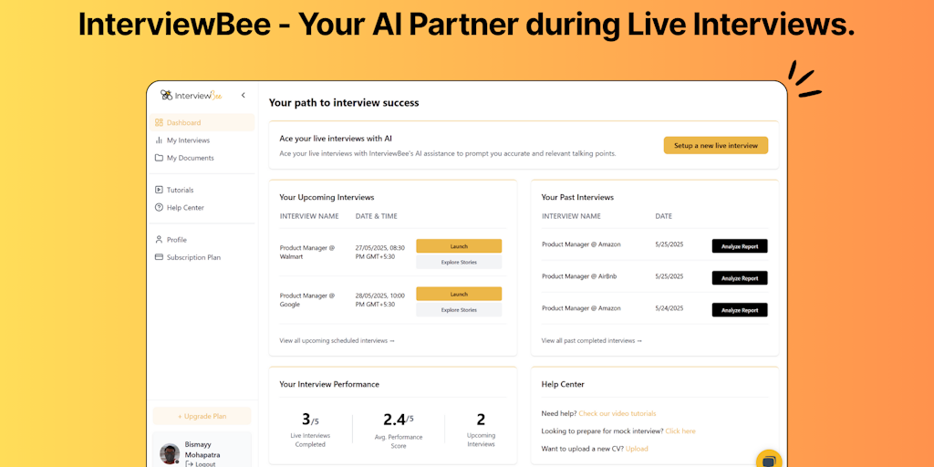View all past completed interviews link
This screenshot has height=467, width=934.
pos(591,340)
